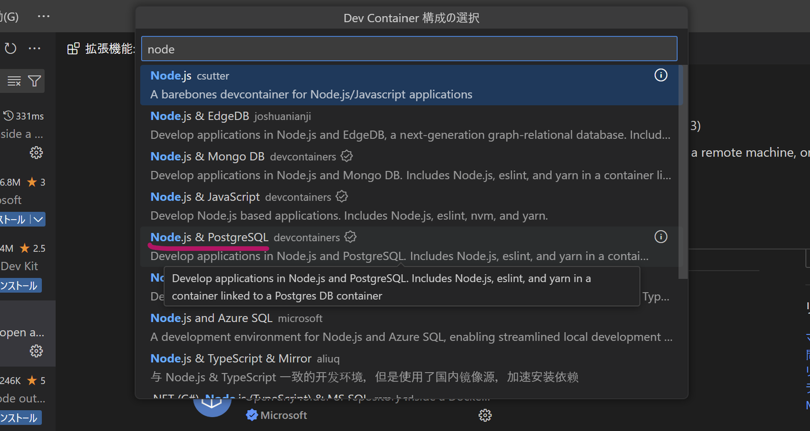This screenshot has height=431, width=810.
Task: Click the search field containing "node"
Action: tap(409, 49)
